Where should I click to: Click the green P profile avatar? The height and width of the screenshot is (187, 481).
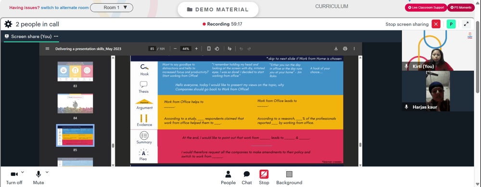tap(451, 24)
